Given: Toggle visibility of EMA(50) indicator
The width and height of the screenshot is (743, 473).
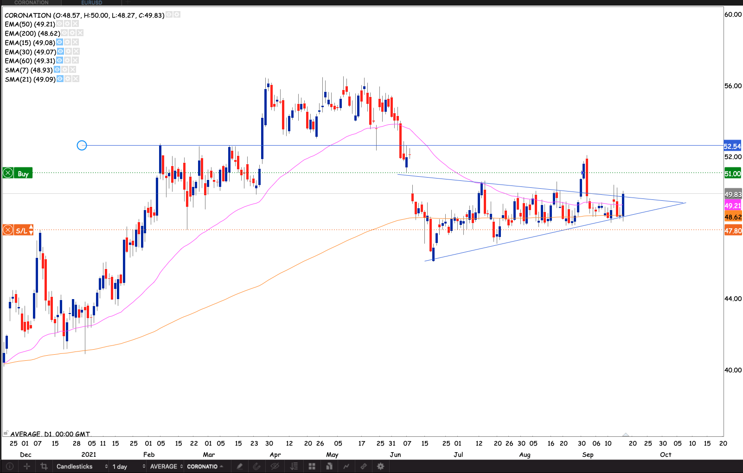Looking at the screenshot, I should point(59,24).
